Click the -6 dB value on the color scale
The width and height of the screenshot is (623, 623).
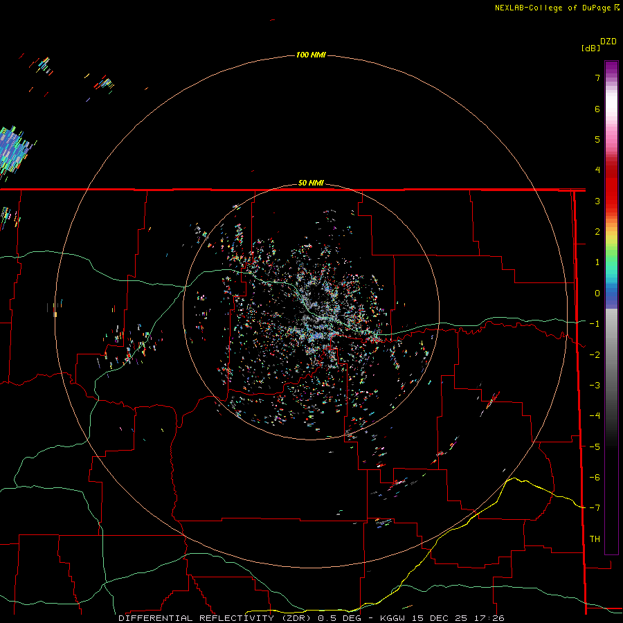[595, 478]
